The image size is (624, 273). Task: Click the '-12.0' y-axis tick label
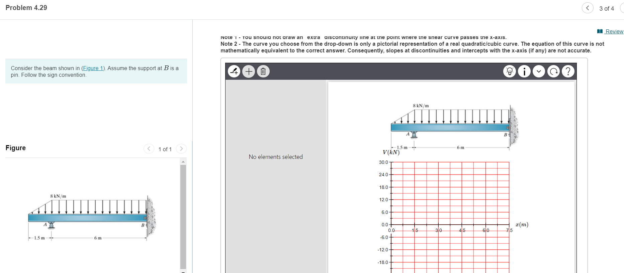pos(383,250)
